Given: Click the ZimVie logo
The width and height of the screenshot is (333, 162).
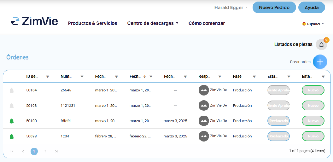Looking at the screenshot, I should (x=34, y=21).
